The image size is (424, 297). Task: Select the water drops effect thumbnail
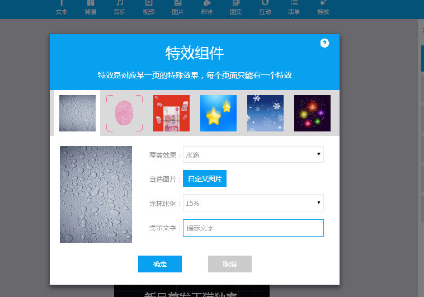coord(77,113)
